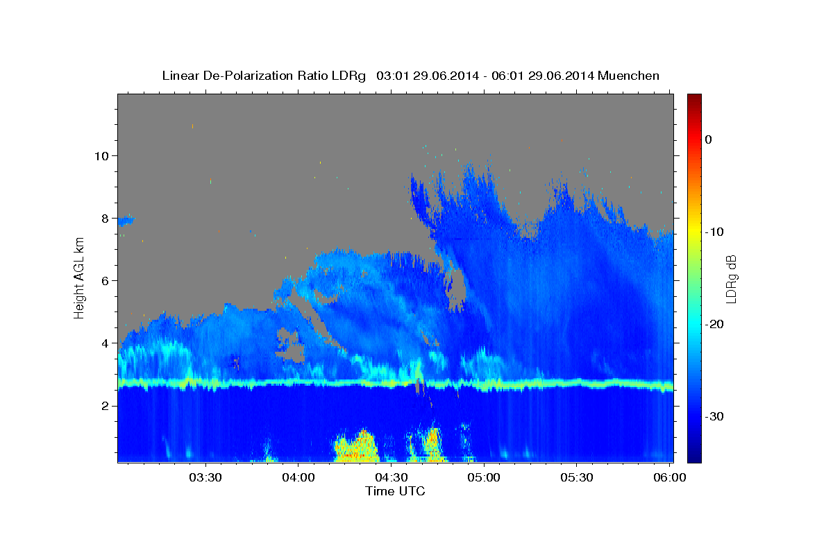Click the '05:00' time tick label
Viewport: 833px width, 555px height.
pos(484,478)
